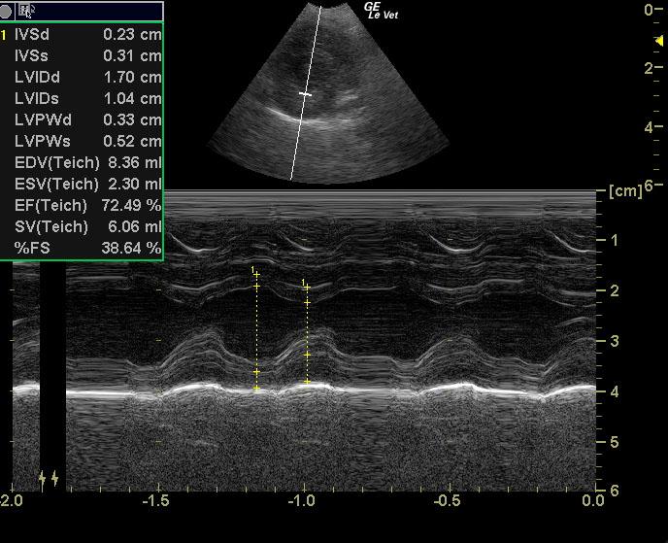The width and height of the screenshot is (668, 543).
Task: Click the yellow 1 index beside IVSd
Action: 5,34
